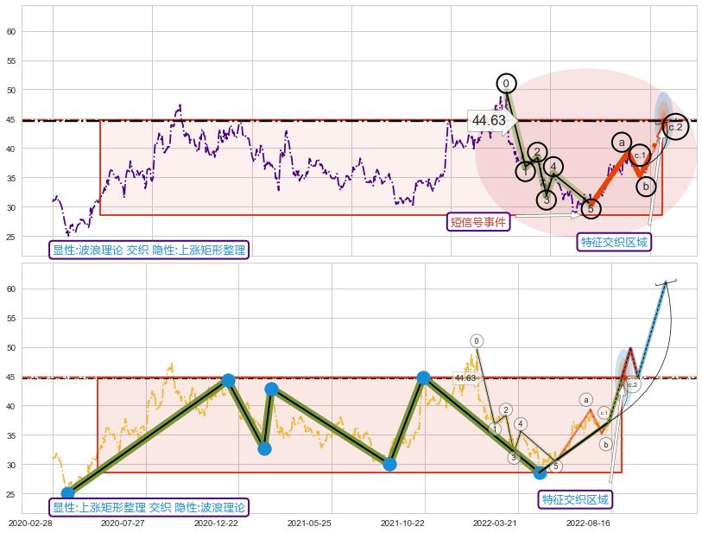
Task: Select circled wave label 4 in top chart
Action: (553, 166)
